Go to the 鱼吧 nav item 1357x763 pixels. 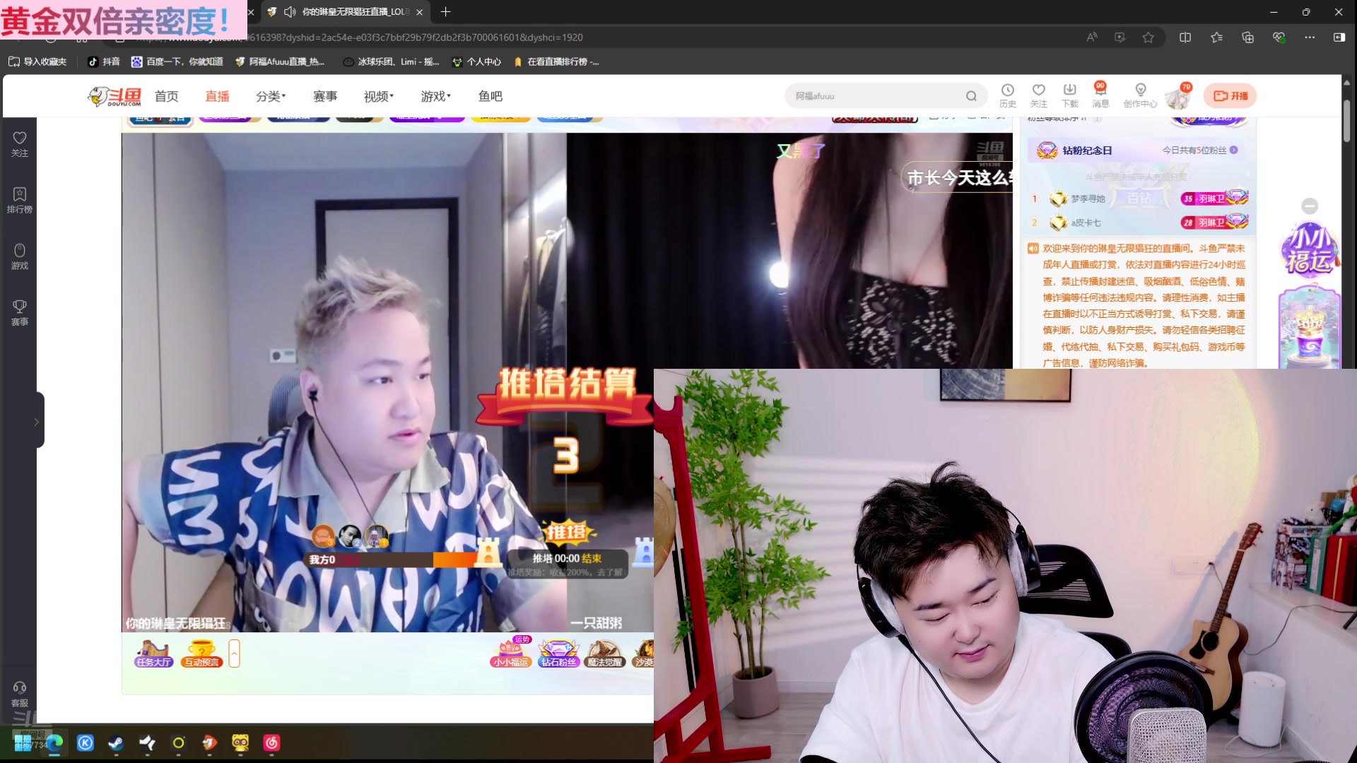pyautogui.click(x=490, y=96)
